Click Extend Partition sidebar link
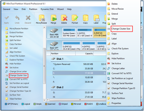Image resolution: width=144 pixels, height=111 pixels. (x=17, y=32)
